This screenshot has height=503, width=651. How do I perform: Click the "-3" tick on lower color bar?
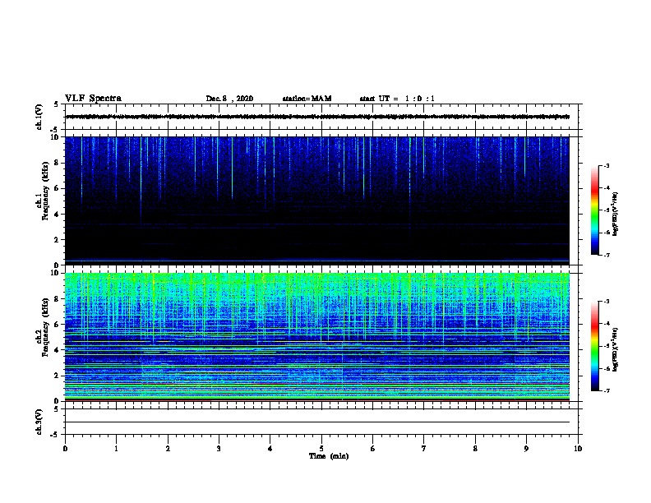[606, 302]
